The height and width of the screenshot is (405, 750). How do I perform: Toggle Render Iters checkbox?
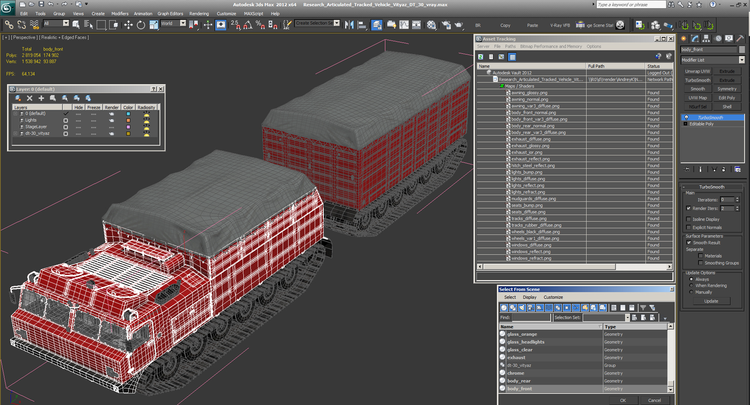tap(688, 208)
